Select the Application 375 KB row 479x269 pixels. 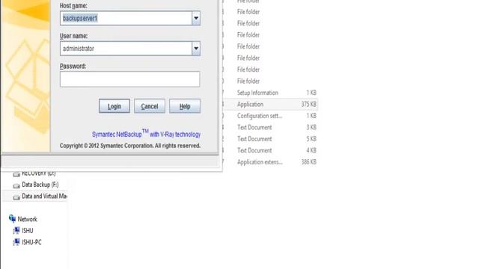click(270, 104)
